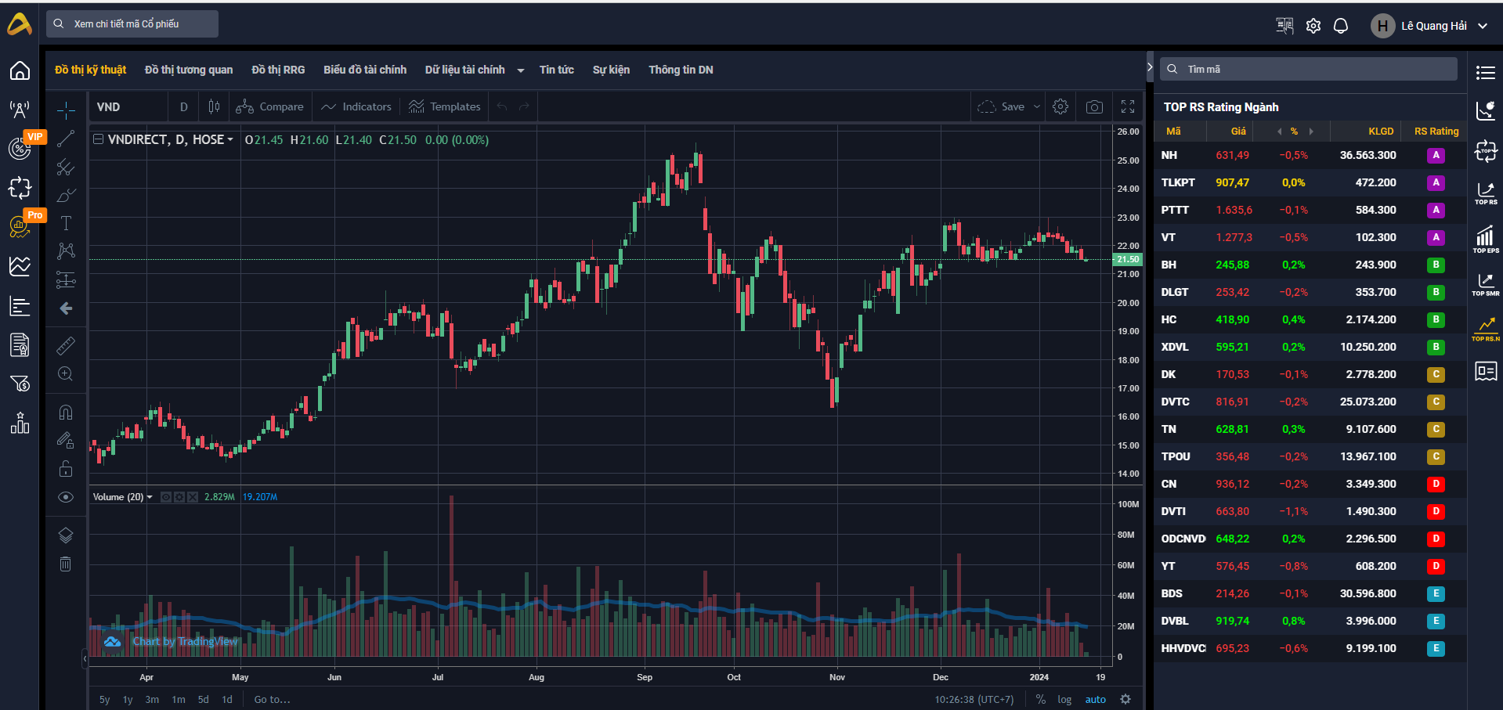Switch to Đồ thị tương quan tab

click(189, 70)
